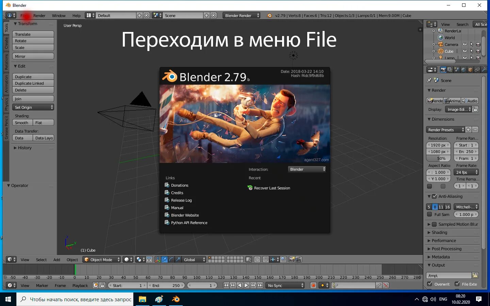Click the automatic keyframe record button
Image resolution: width=490 pixels, height=306 pixels.
(x=313, y=285)
